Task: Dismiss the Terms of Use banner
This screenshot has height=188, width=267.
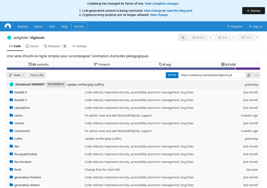Action: [253, 11]
